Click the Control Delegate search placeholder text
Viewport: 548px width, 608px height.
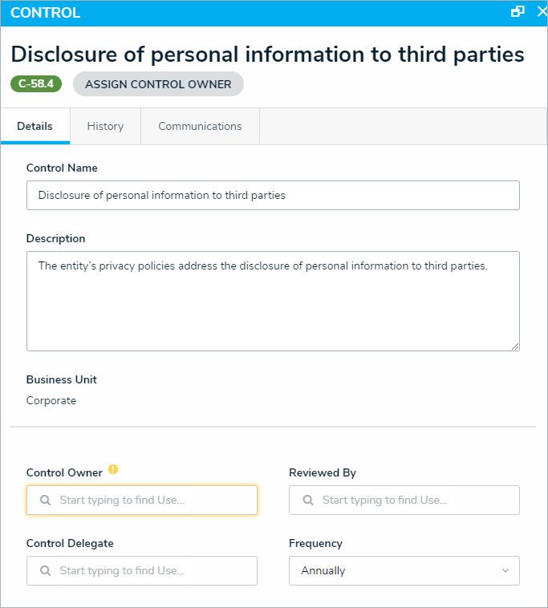tap(122, 570)
